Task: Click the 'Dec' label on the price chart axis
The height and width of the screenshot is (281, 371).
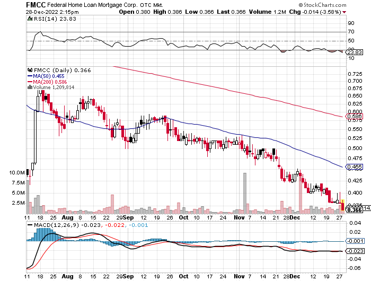Action: click(x=295, y=217)
